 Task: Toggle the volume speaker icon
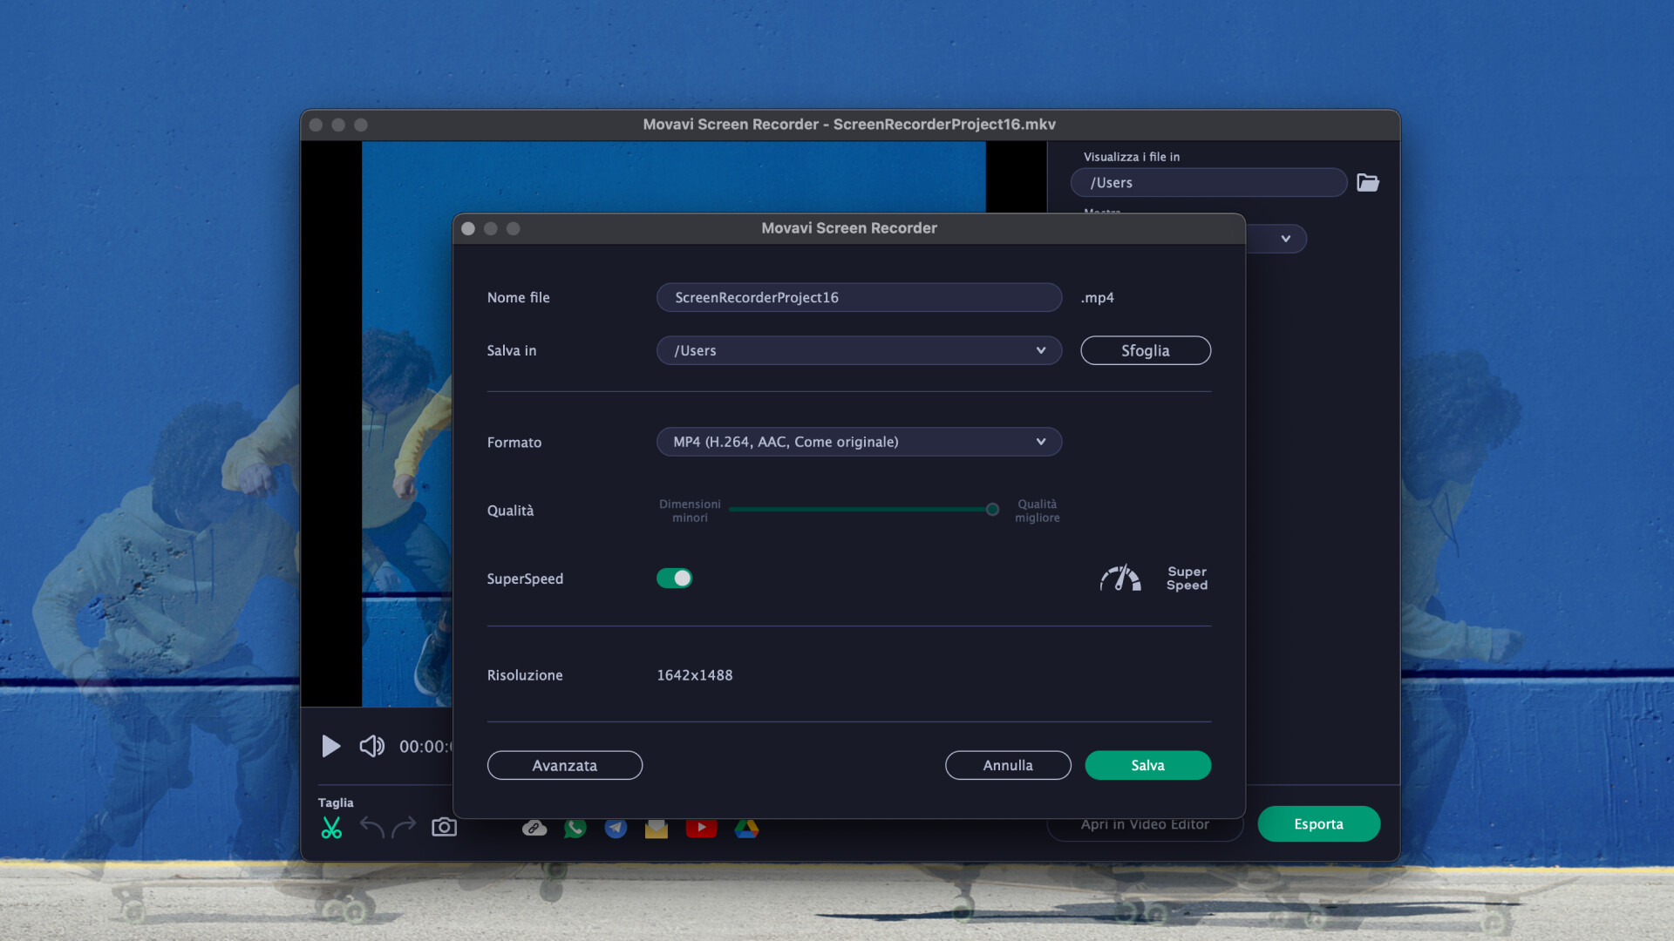(371, 746)
